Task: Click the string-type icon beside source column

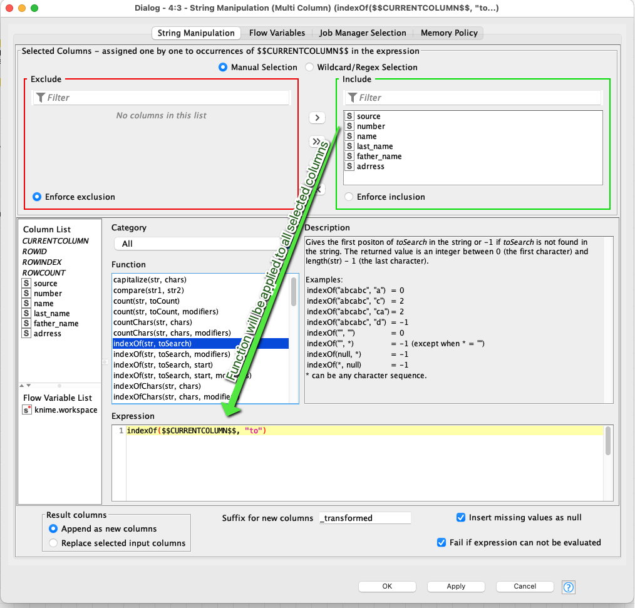Action: [348, 116]
